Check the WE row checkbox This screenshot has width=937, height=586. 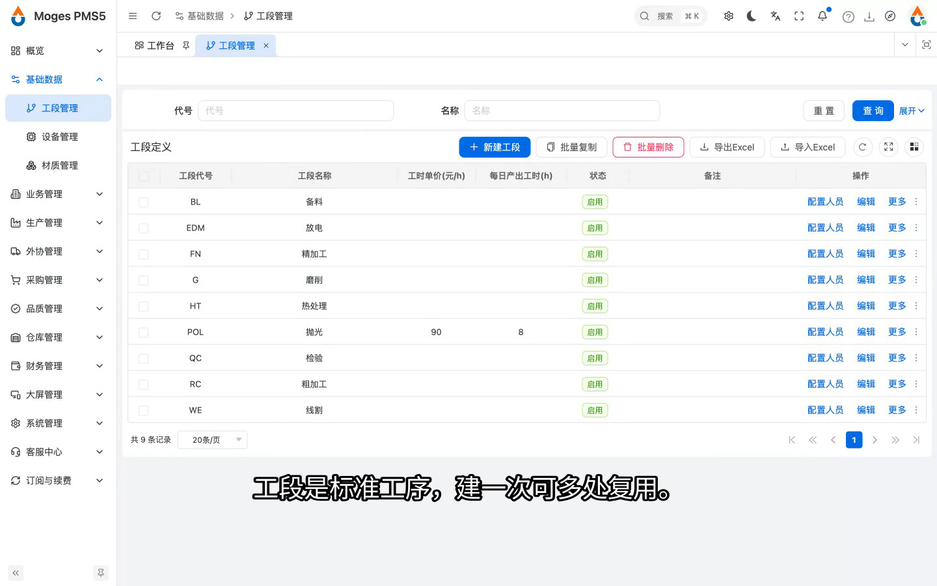tap(144, 411)
